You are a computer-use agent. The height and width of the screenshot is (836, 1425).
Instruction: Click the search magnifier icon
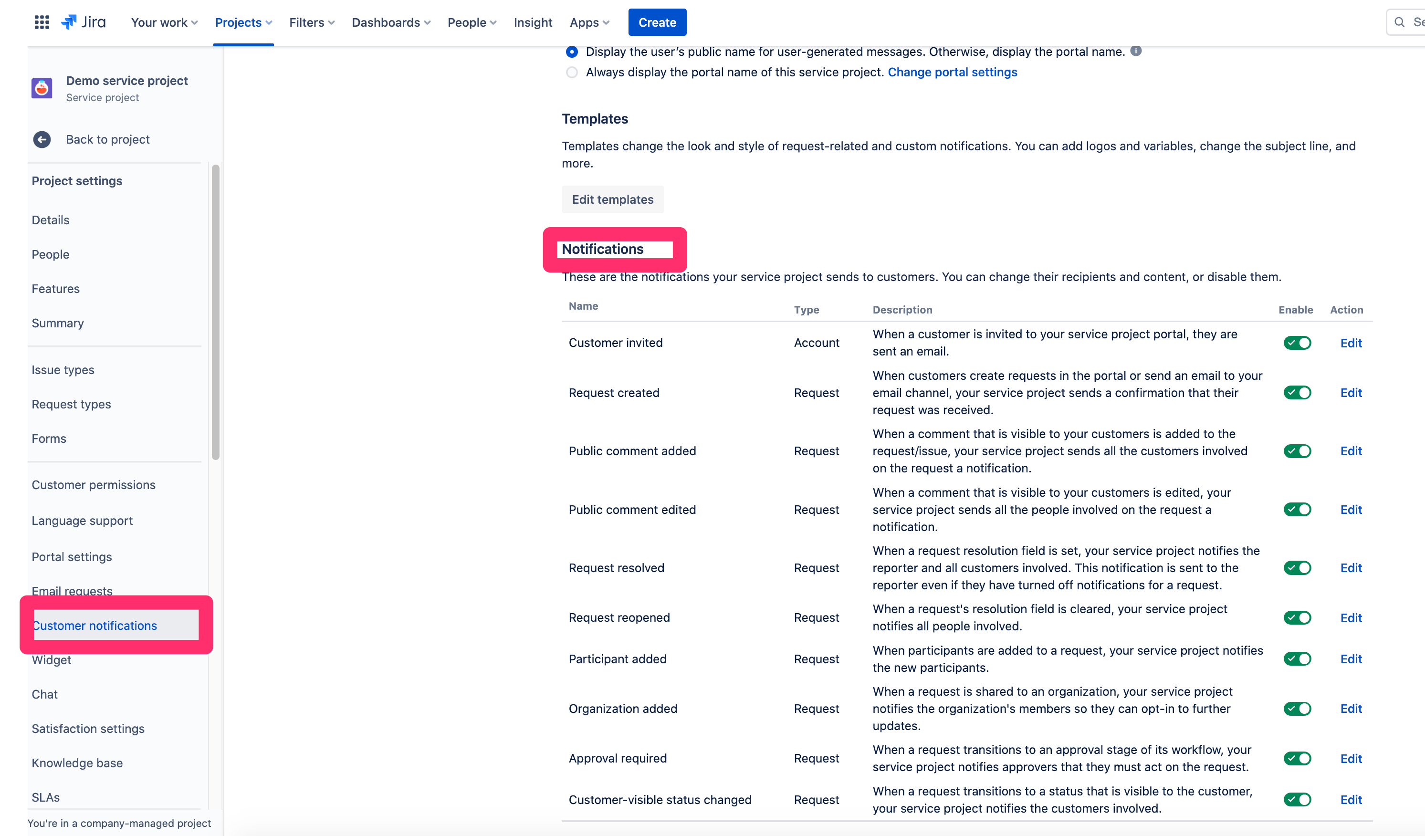(x=1400, y=22)
